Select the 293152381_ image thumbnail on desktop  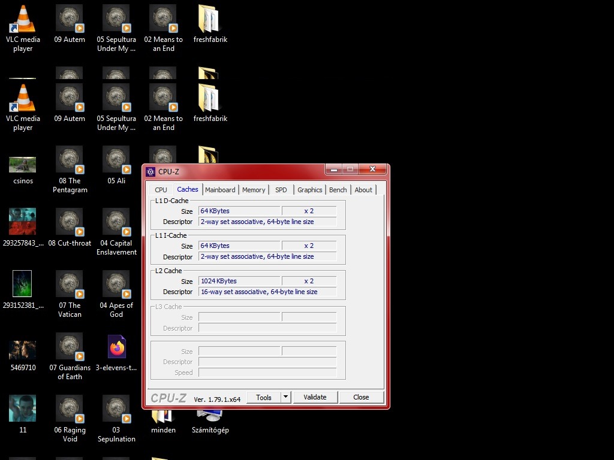click(x=22, y=283)
